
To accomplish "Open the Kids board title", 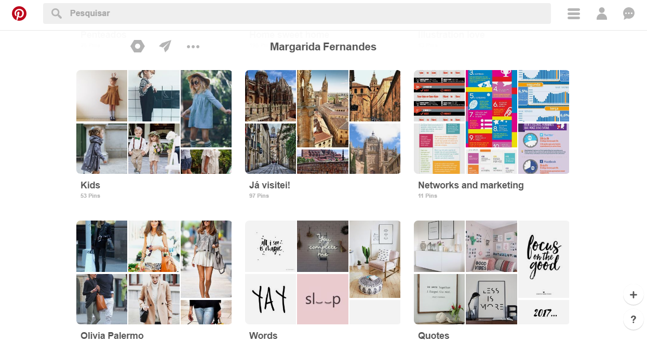I will 90,185.
